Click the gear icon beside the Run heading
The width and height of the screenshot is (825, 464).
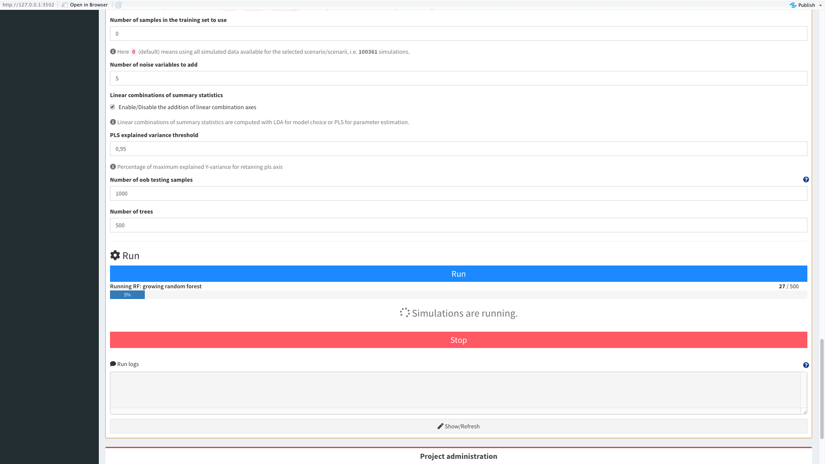click(x=115, y=255)
